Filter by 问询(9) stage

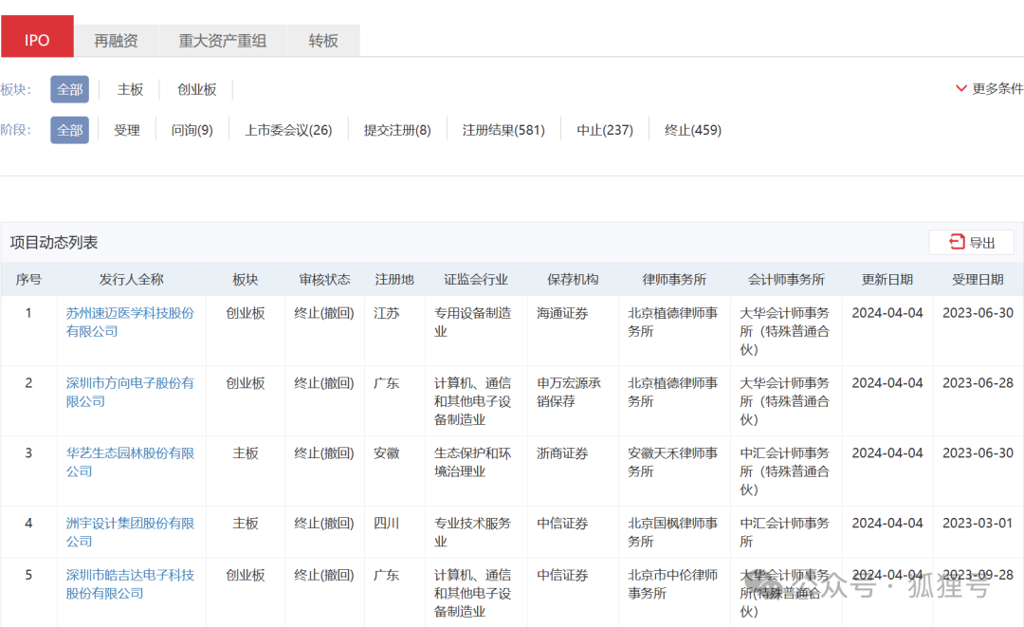coord(192,129)
